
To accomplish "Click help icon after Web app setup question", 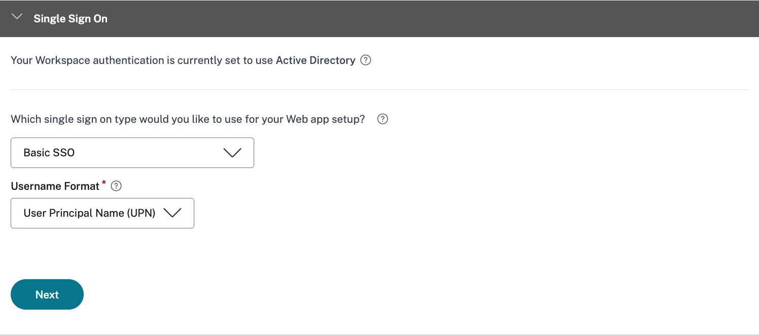I will click(x=383, y=119).
